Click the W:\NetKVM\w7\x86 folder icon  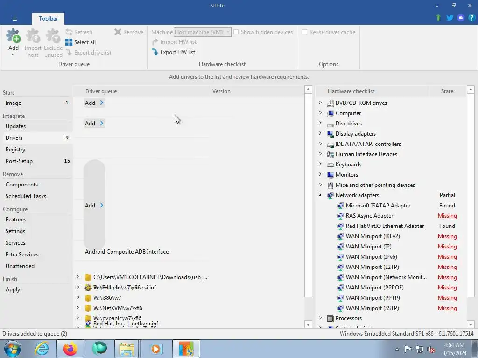pos(88,308)
